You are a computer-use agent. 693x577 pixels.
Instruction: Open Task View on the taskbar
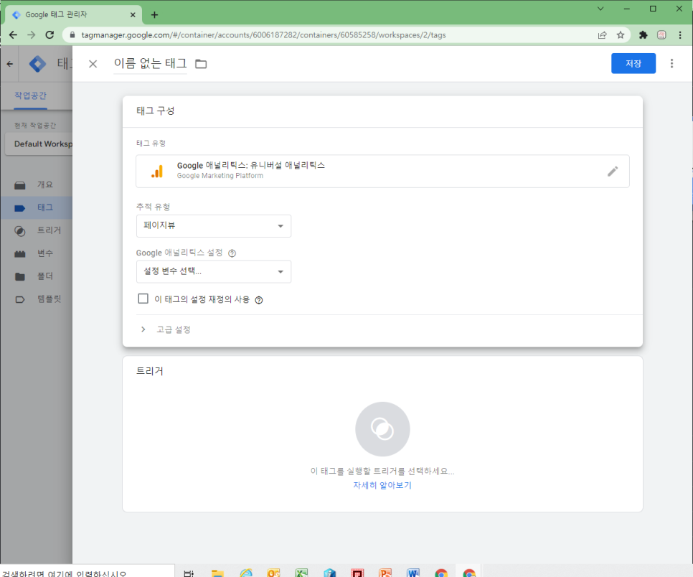189,573
